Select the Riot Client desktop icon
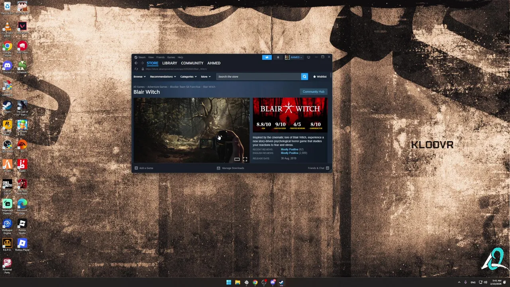 tap(22, 48)
